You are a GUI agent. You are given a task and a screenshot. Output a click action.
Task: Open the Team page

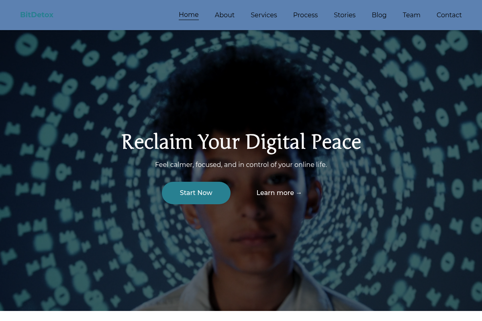(x=412, y=15)
